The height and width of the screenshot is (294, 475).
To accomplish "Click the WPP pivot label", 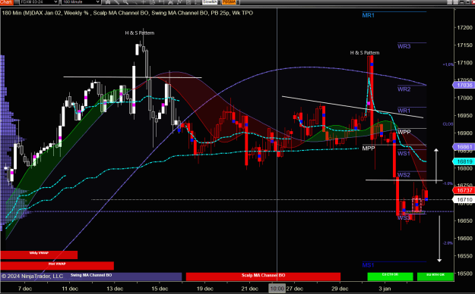I will [x=404, y=132].
